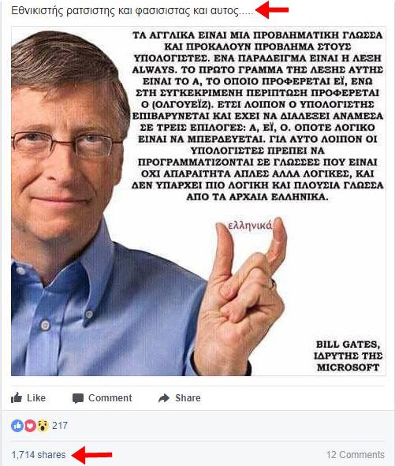Select the Like text label
This screenshot has width=395, height=466.
(36, 398)
